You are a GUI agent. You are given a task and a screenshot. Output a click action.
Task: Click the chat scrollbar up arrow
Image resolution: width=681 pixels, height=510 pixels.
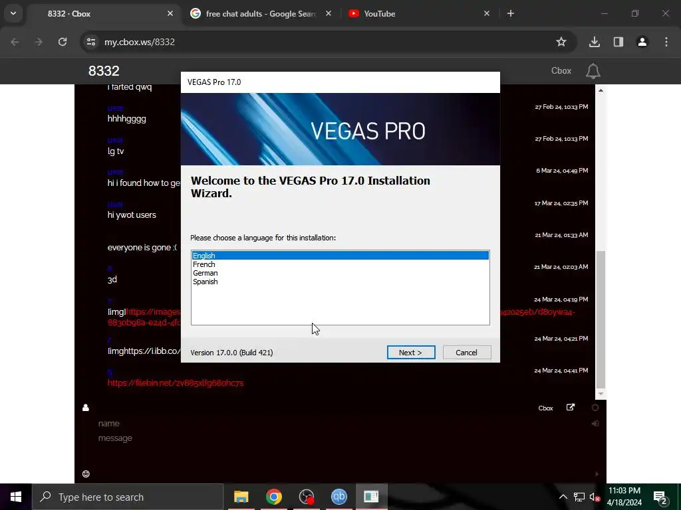pyautogui.click(x=601, y=90)
